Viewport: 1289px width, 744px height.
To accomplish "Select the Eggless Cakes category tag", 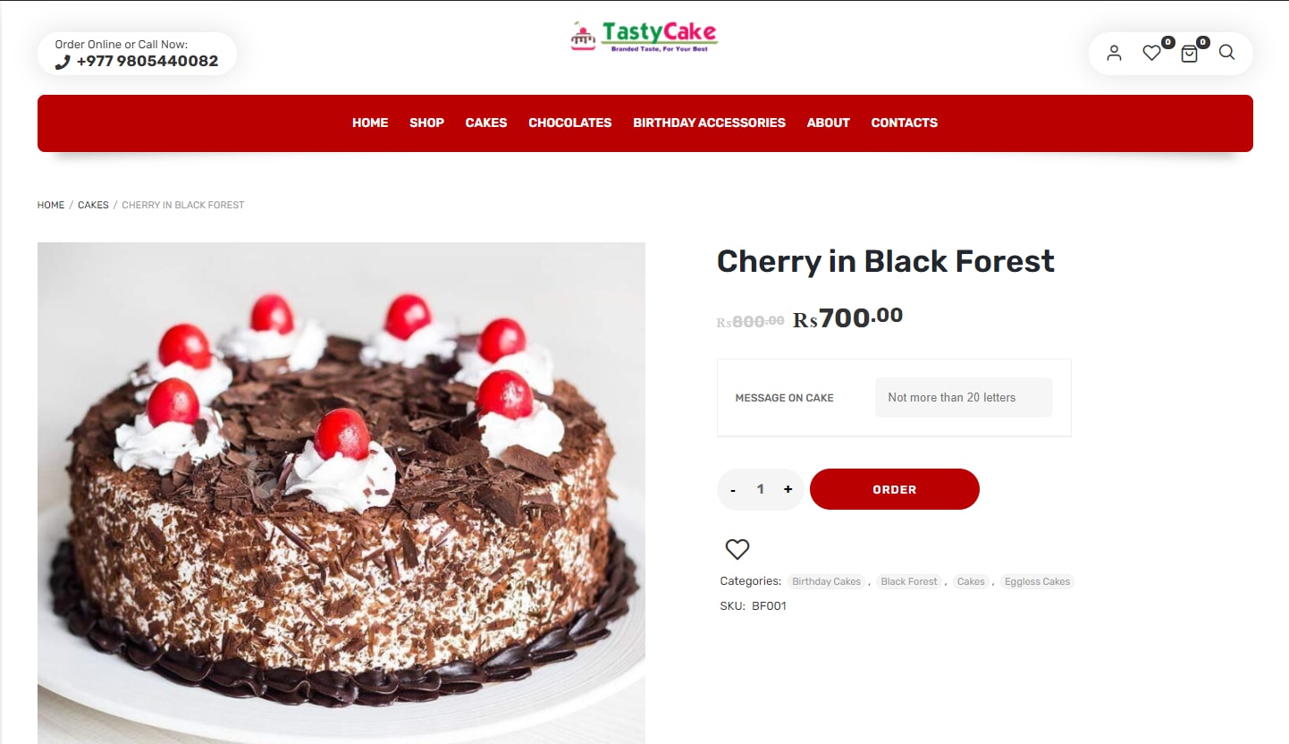I will [1037, 581].
